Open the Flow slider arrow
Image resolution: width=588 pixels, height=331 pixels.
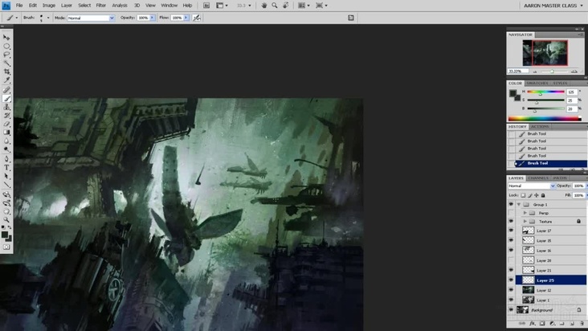(186, 18)
